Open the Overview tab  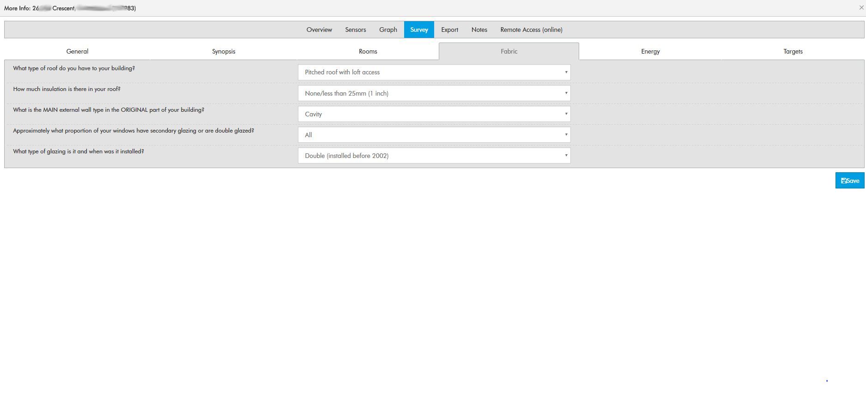pos(319,30)
